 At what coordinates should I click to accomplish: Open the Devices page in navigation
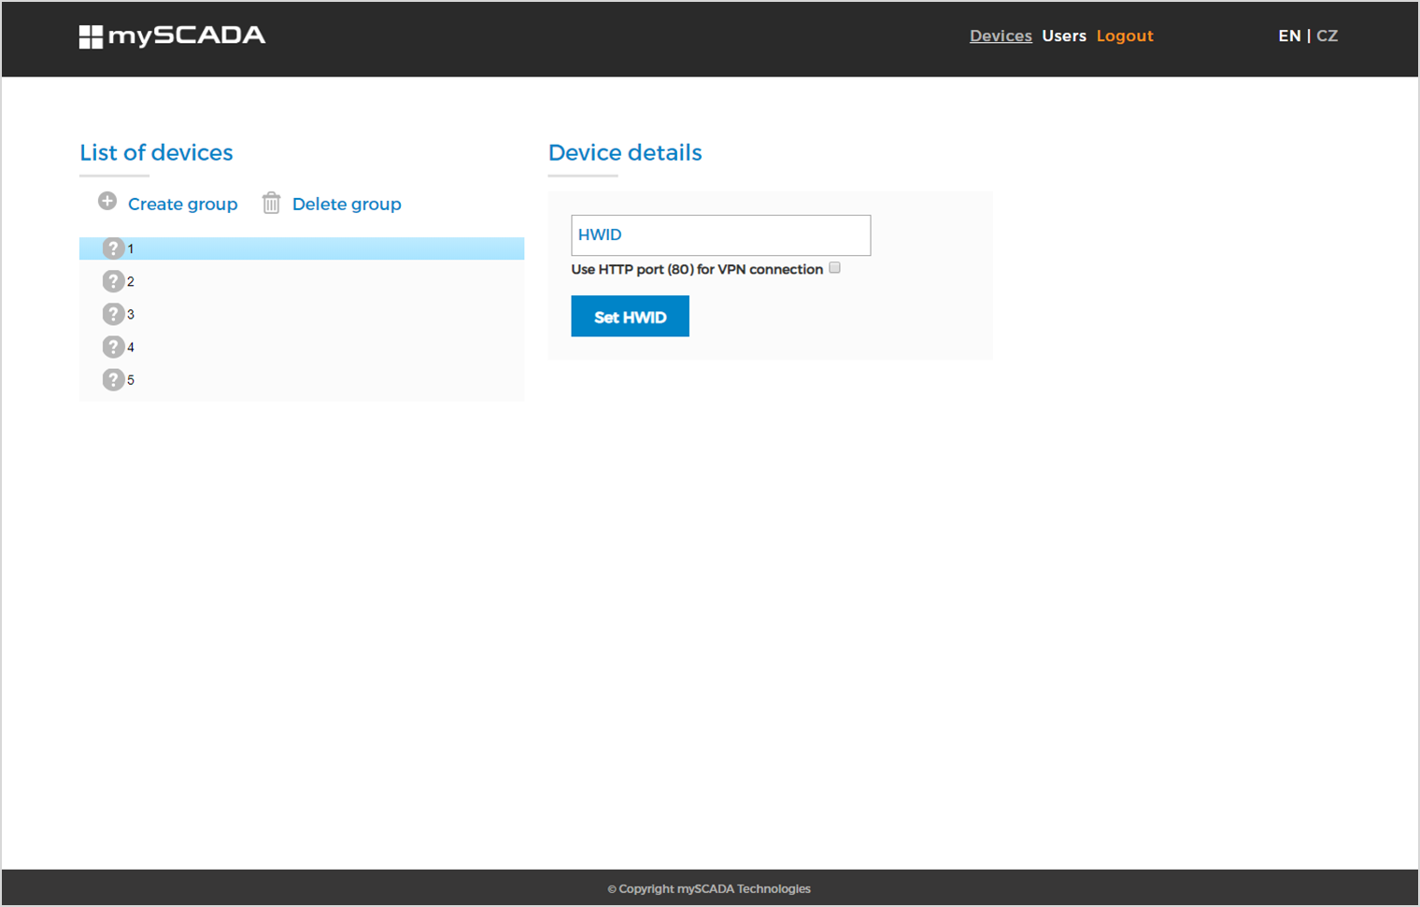point(1001,35)
